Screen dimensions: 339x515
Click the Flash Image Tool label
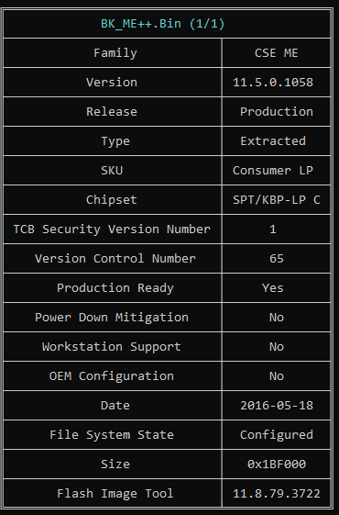pyautogui.click(x=115, y=494)
